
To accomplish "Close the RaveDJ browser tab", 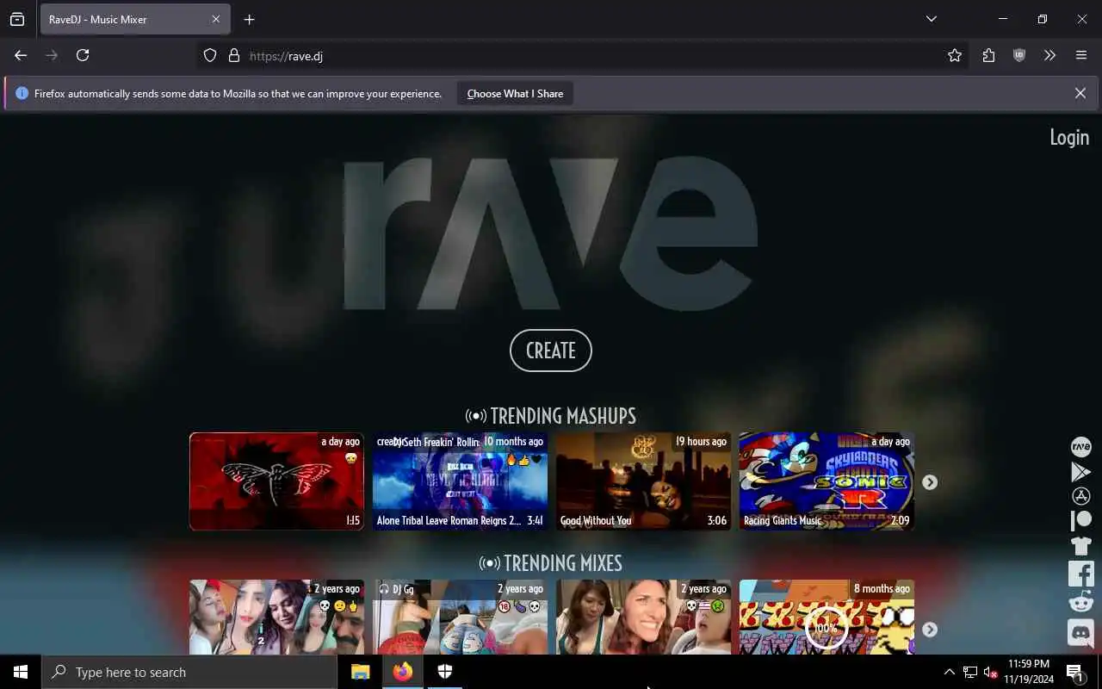I will pos(216,19).
